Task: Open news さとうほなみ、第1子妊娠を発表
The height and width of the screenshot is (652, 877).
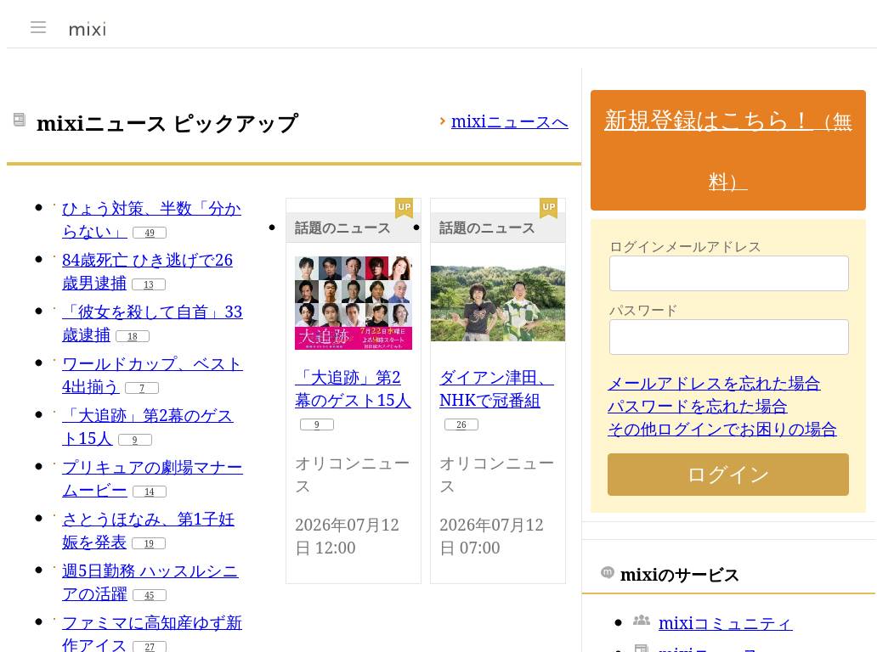Action: 148,531
